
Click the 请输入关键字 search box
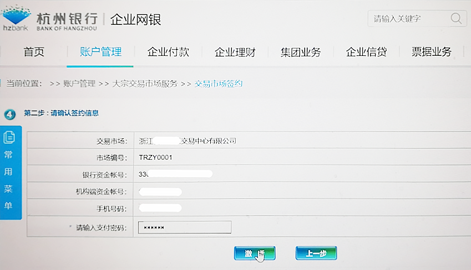(x=408, y=18)
